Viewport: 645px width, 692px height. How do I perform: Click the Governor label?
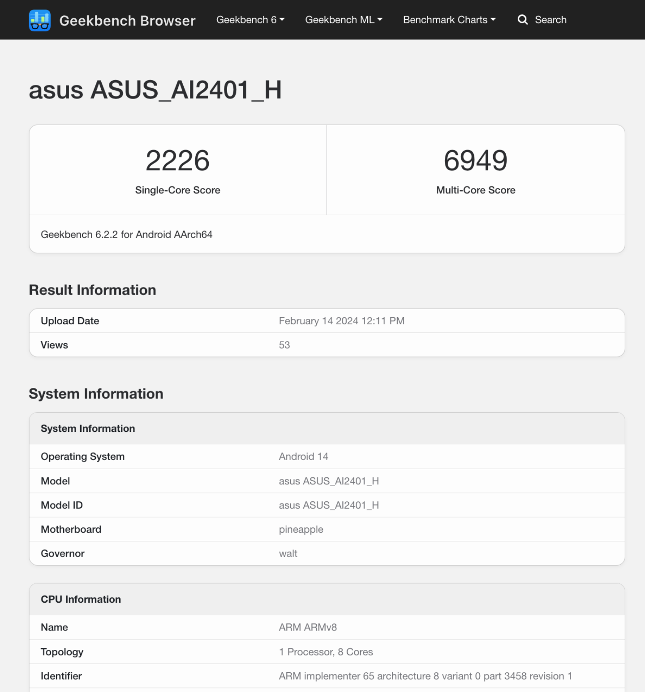(x=63, y=554)
